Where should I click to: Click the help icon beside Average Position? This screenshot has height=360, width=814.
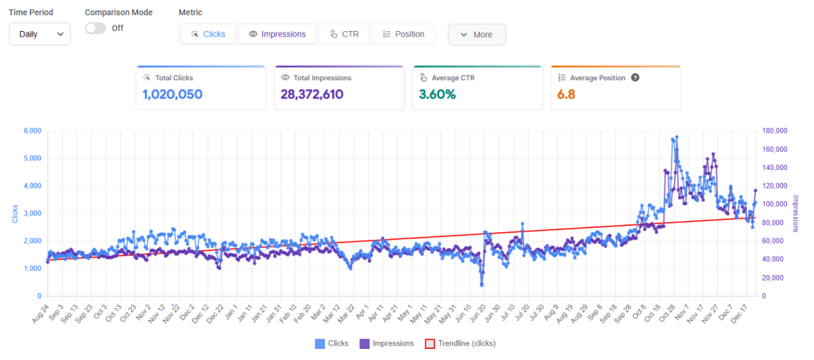pos(635,78)
